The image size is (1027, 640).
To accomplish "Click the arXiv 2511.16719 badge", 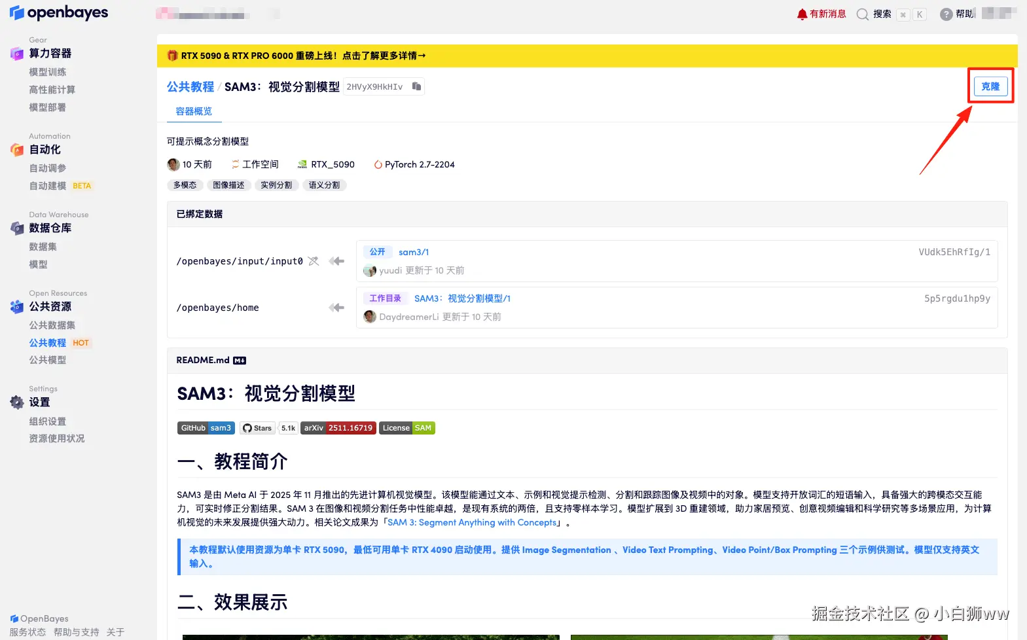I will (x=338, y=428).
